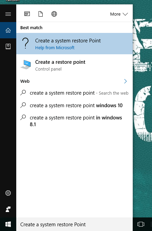Choose suggestion 'create a system restore point in windows 8.1'
This screenshot has height=231, width=152.
pyautogui.click(x=74, y=121)
